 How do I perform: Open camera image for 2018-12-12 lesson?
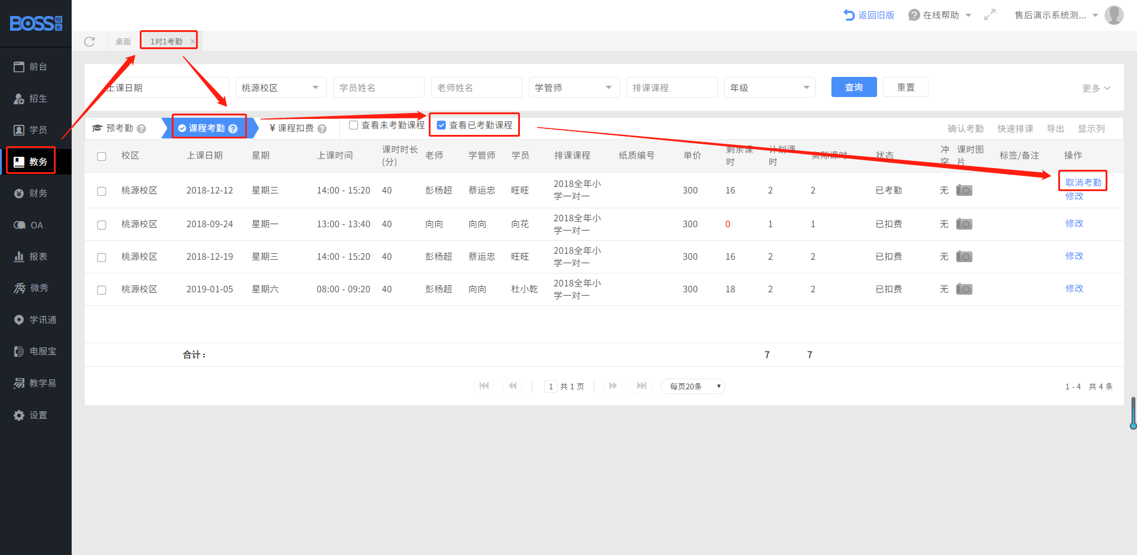point(964,191)
